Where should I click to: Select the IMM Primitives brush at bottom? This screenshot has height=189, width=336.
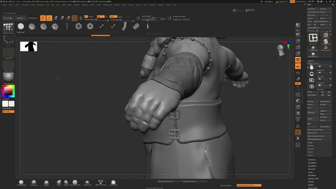pyautogui.click(x=101, y=183)
